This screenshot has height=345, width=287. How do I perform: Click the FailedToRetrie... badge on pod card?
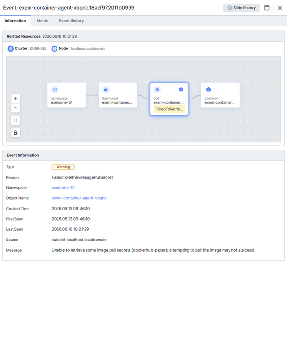(169, 109)
